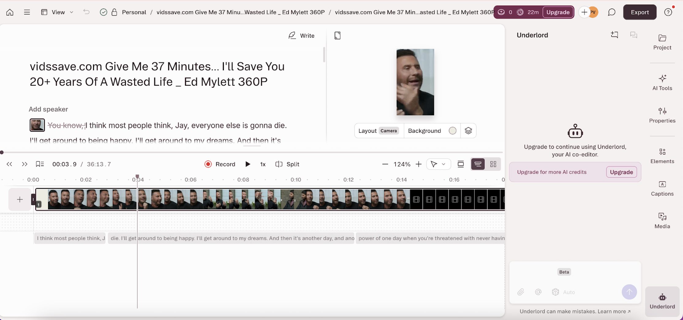Viewport: 683px width, 320px height.
Task: Navigate to the Personal drive breadcrumb
Action: pyautogui.click(x=134, y=12)
